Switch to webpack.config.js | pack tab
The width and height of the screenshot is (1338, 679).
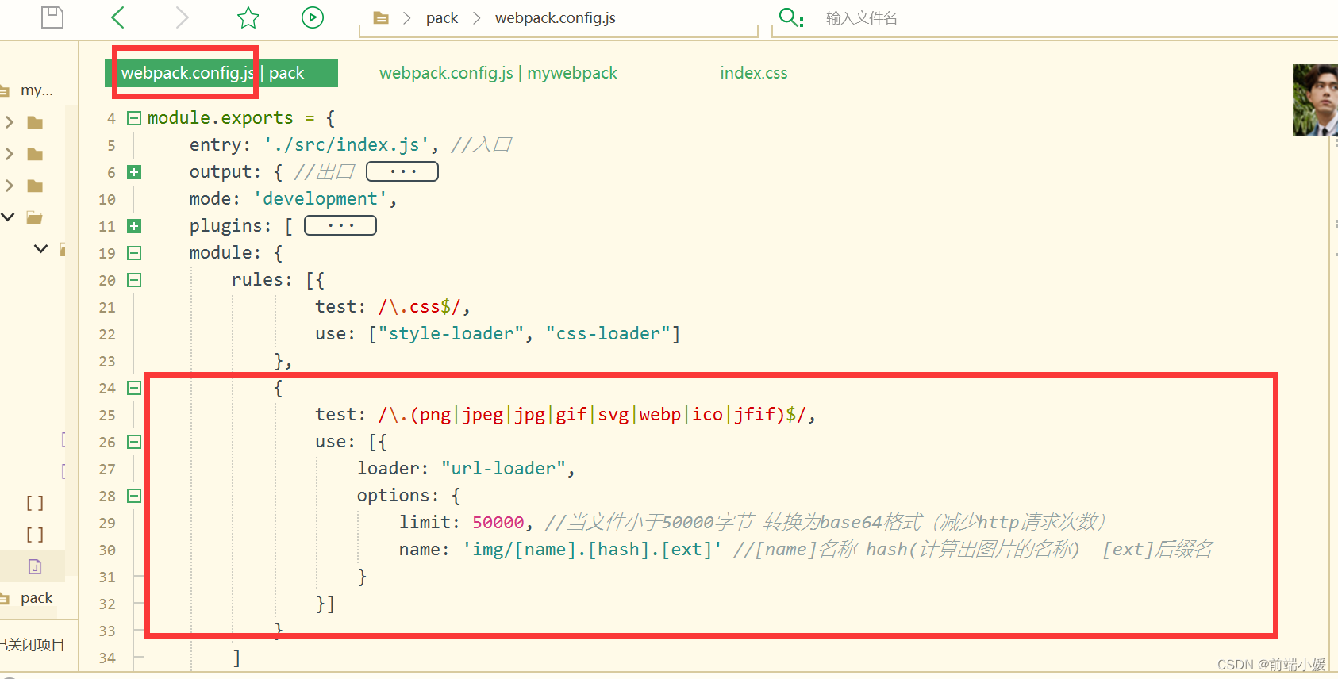tap(221, 73)
